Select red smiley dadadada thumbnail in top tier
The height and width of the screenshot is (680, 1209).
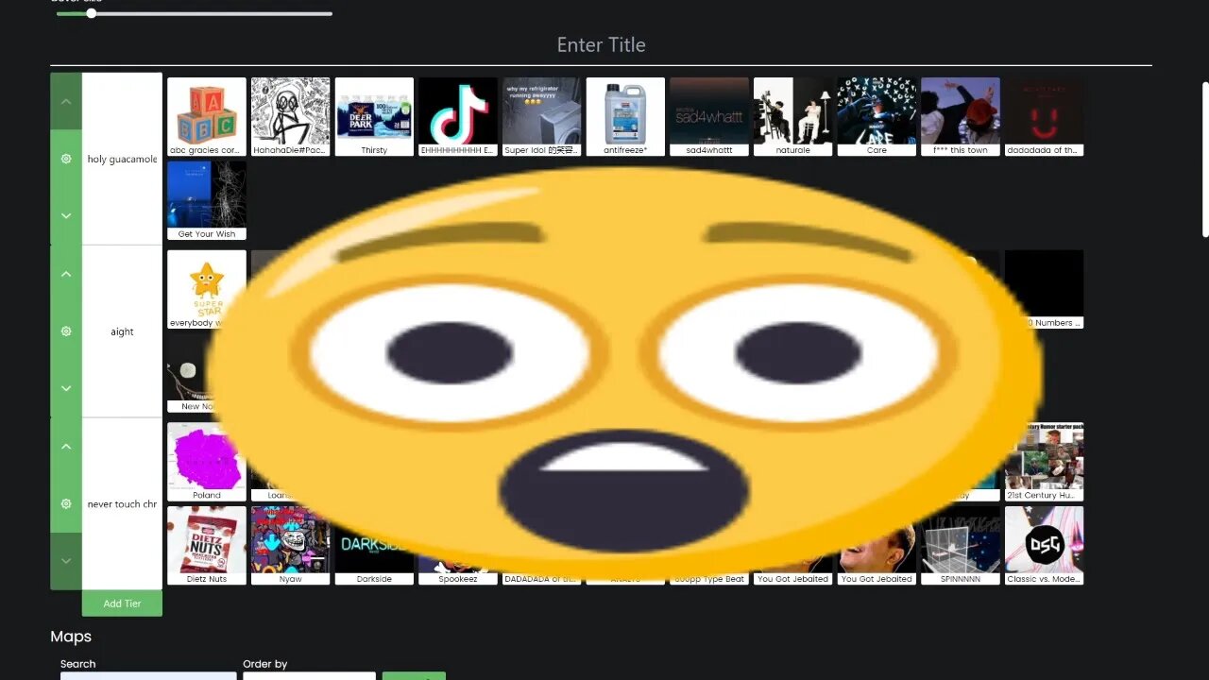(1045, 117)
